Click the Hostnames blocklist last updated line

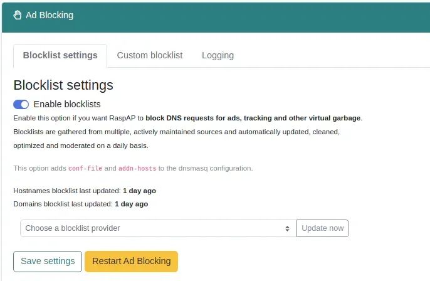tap(85, 191)
